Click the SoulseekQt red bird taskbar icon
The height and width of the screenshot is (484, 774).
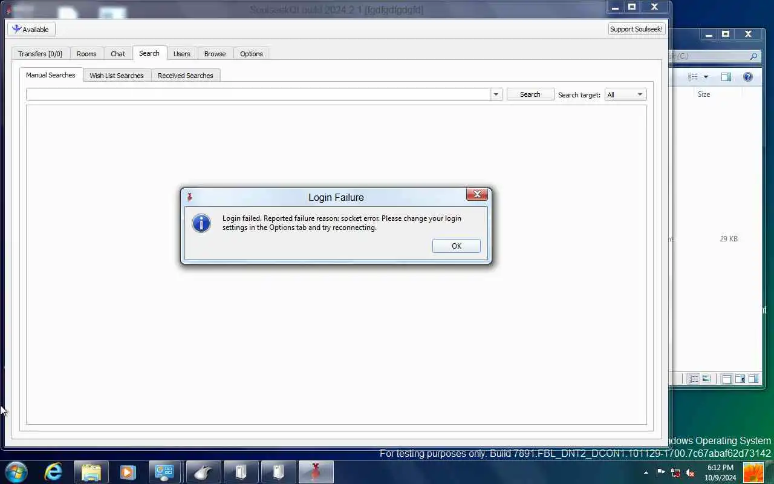pos(316,472)
